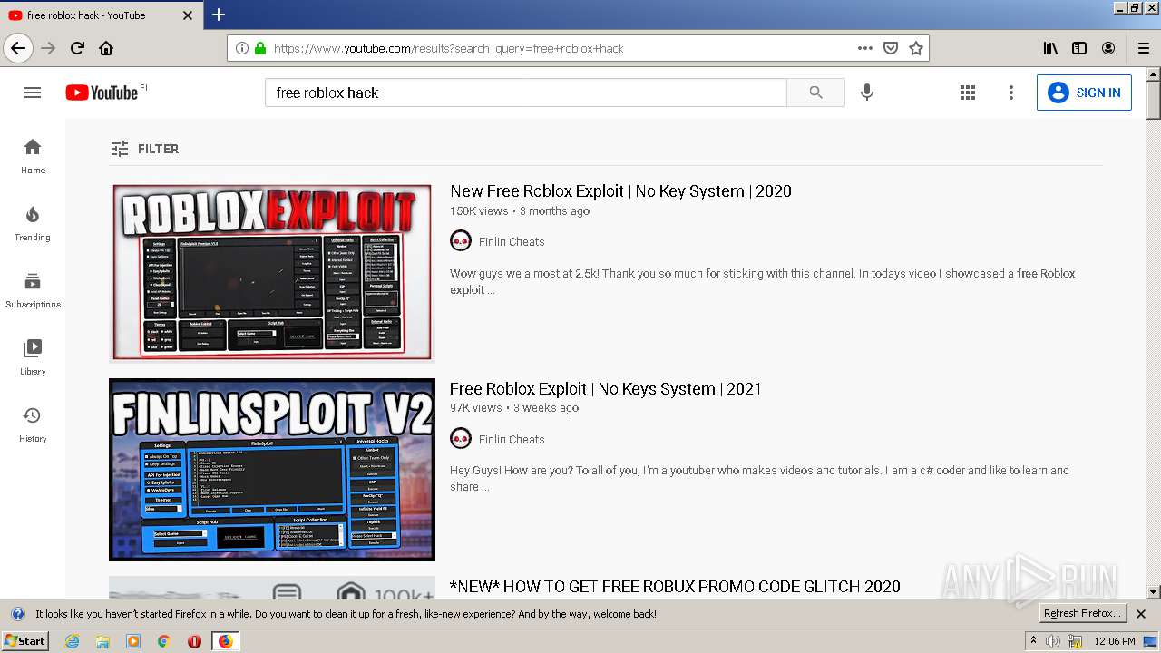1161x653 pixels.
Task: Click the Refresh Firefox button
Action: click(1082, 614)
